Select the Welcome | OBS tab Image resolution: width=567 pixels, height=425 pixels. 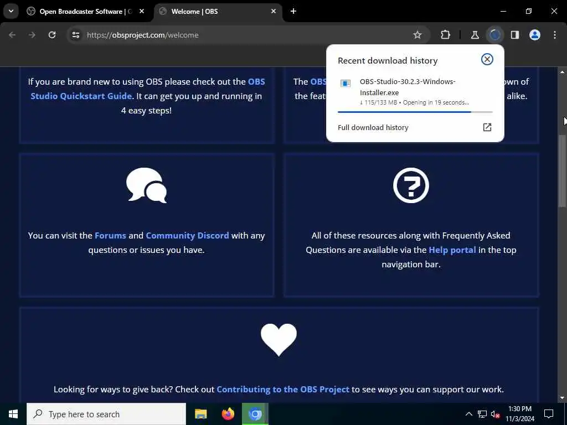[x=219, y=12]
